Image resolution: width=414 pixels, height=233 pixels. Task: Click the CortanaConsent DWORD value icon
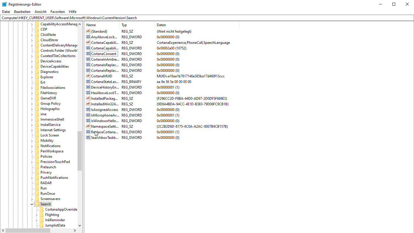point(88,54)
